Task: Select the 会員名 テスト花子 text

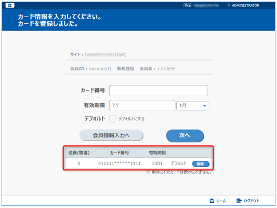Action: [157, 69]
